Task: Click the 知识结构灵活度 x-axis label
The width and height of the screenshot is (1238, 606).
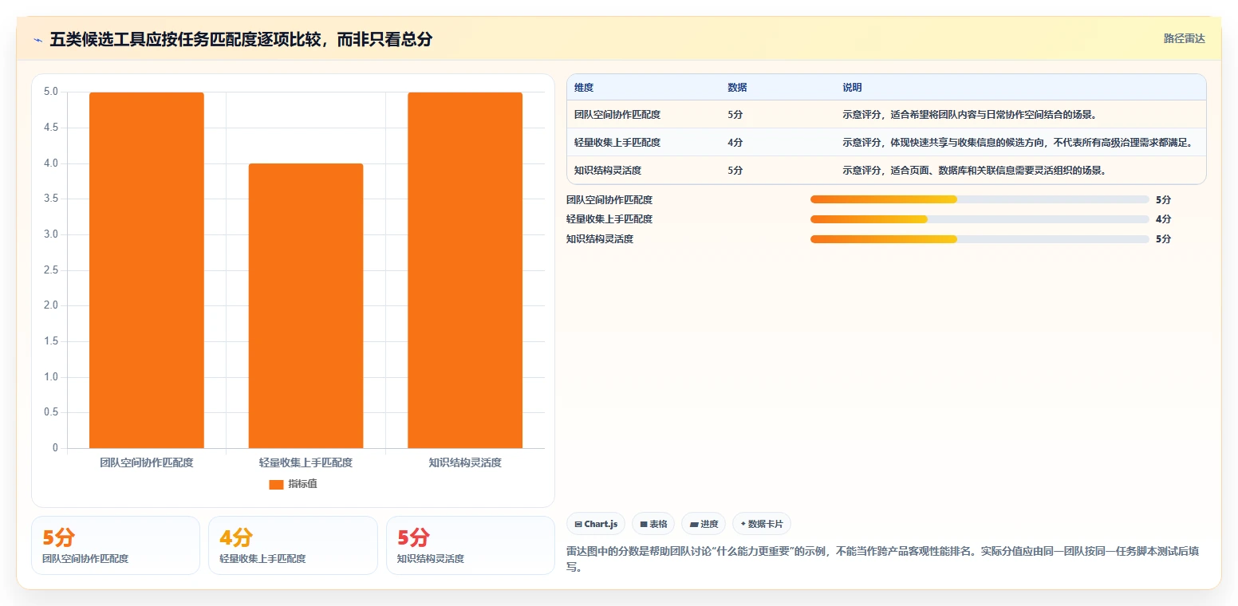Action: coord(465,462)
